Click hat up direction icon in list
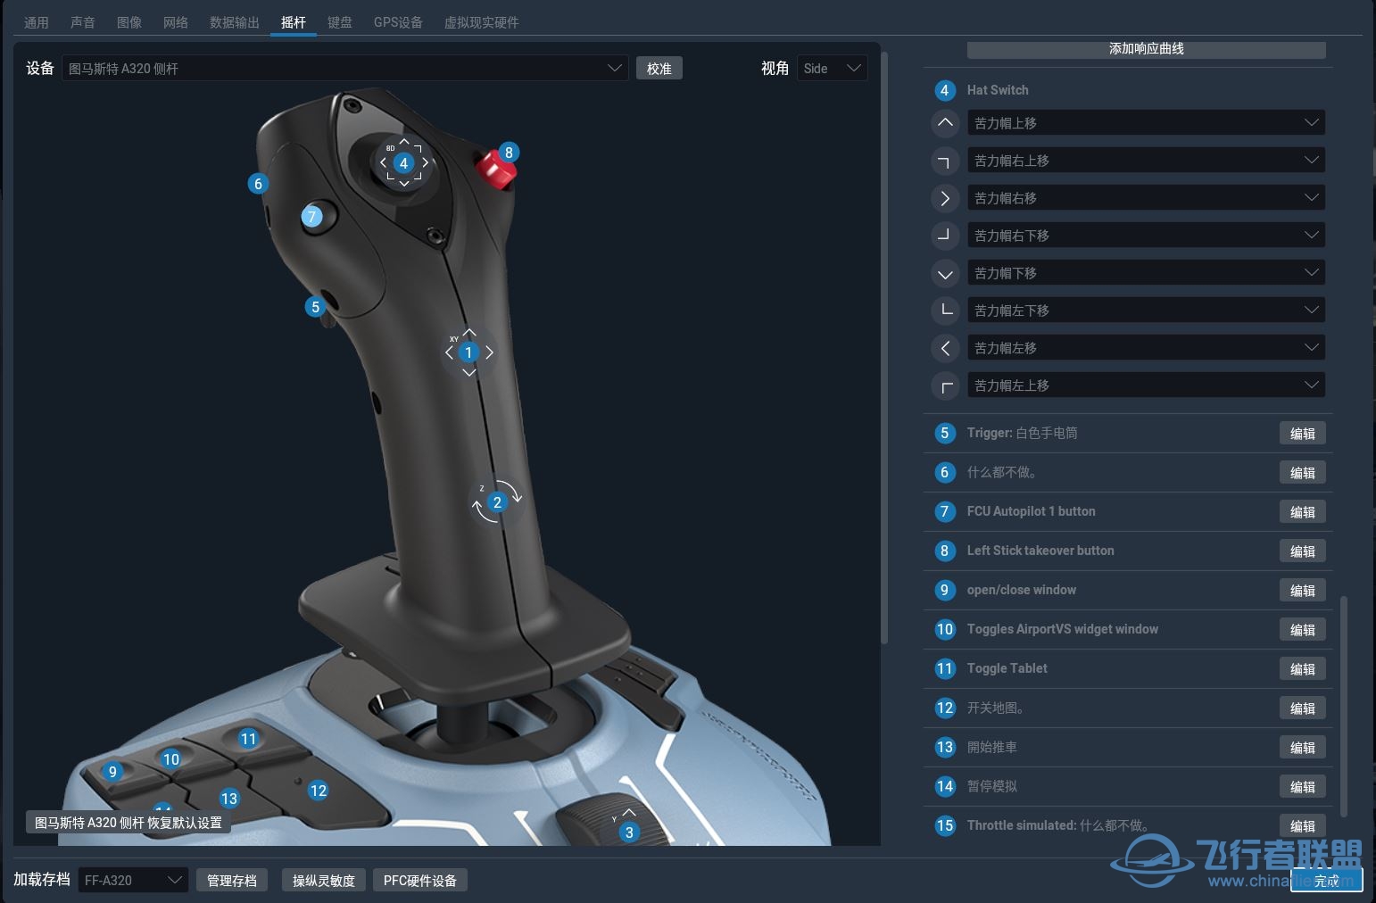 pos(945,123)
